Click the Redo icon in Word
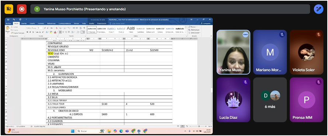 (20, 19)
